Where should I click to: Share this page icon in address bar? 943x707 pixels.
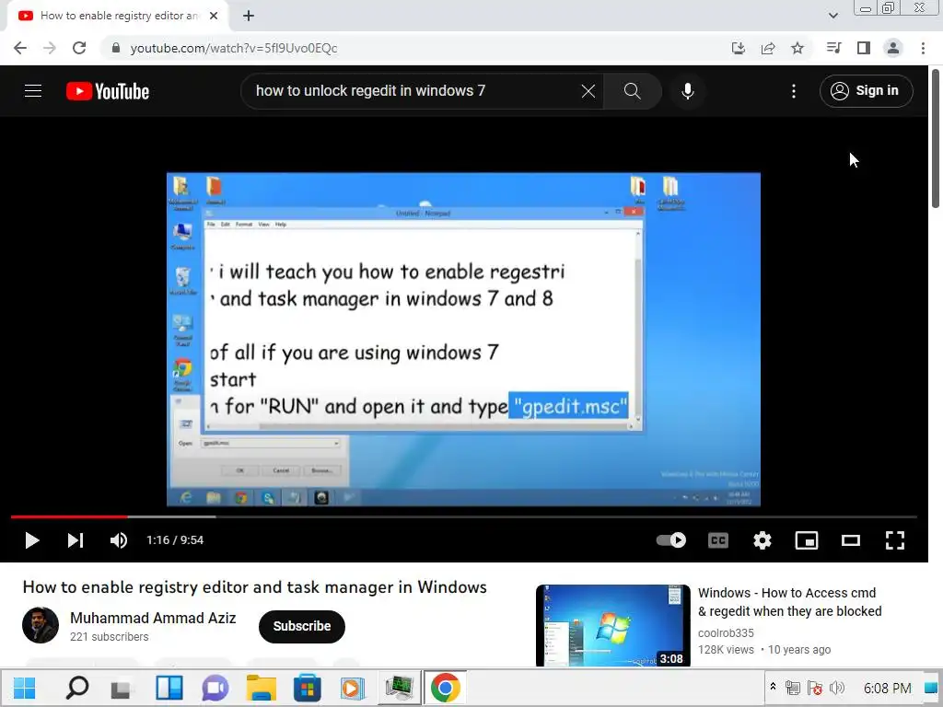click(768, 48)
